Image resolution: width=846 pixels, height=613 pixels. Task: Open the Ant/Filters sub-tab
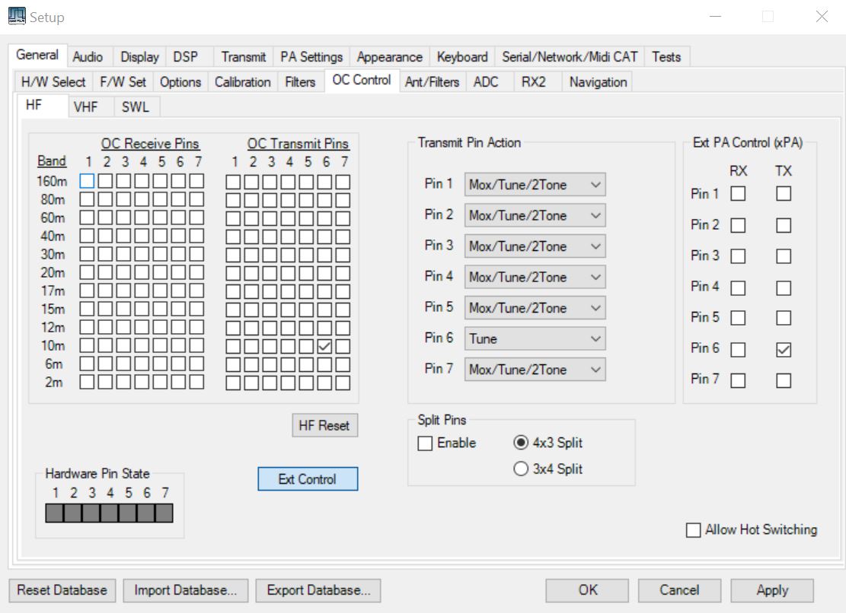click(432, 82)
